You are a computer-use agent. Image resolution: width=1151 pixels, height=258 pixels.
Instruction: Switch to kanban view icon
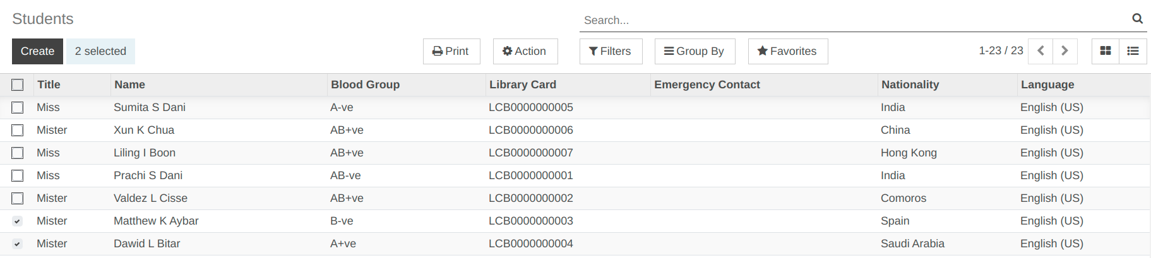click(1106, 51)
